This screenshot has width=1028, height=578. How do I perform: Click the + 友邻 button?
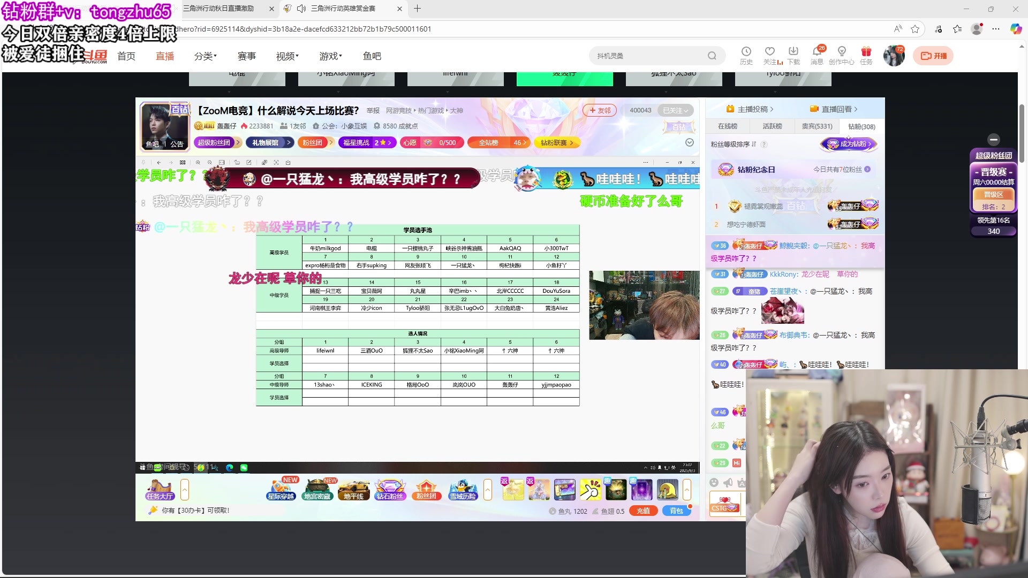(x=600, y=110)
